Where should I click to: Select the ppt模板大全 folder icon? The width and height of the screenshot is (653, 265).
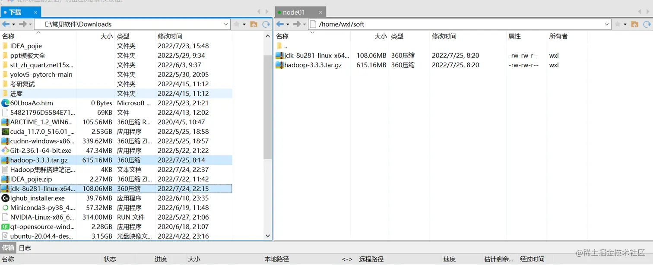point(5,55)
